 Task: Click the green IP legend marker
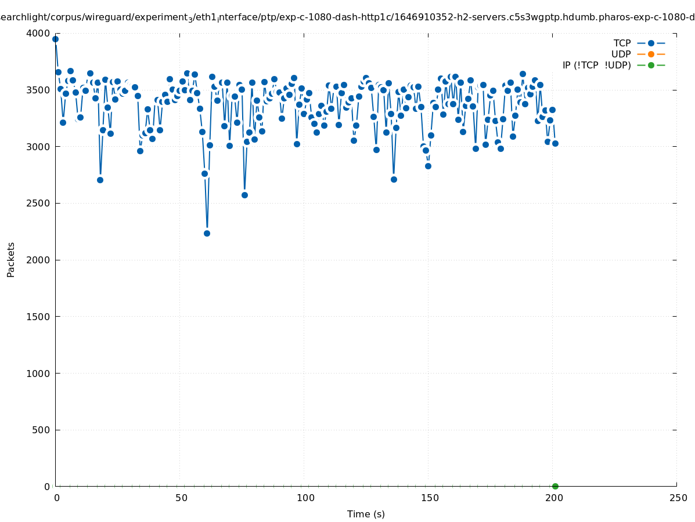click(651, 65)
